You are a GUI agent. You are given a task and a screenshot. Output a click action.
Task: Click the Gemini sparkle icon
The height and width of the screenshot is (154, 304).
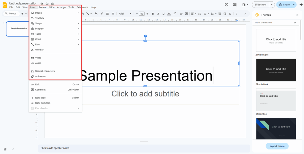tap(301, 5)
